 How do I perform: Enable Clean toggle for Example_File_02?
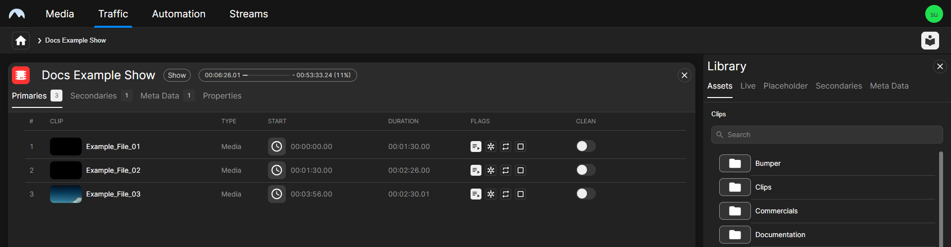(585, 170)
